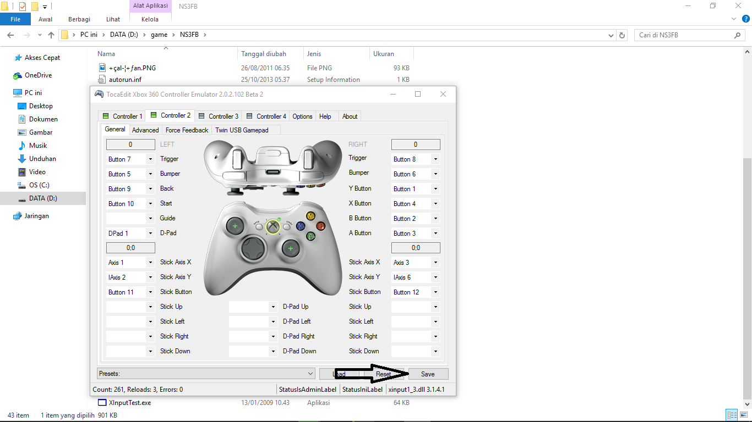
Task: Select the autorun.inf file
Action: [124, 80]
